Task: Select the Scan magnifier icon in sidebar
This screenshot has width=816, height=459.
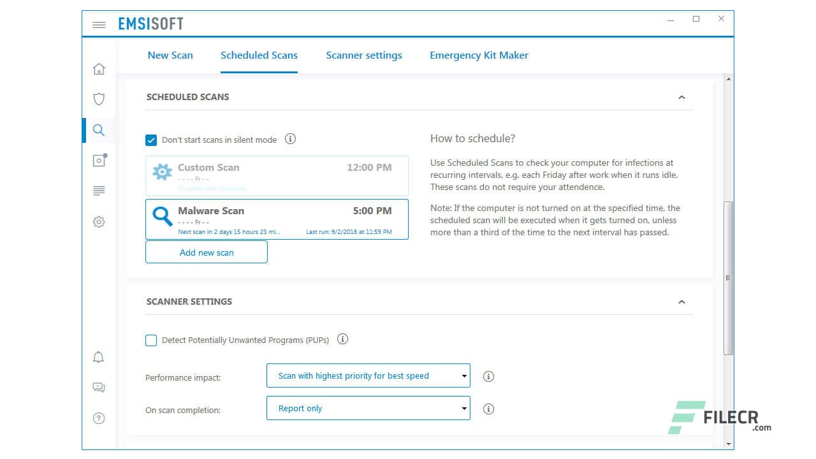Action: [99, 129]
